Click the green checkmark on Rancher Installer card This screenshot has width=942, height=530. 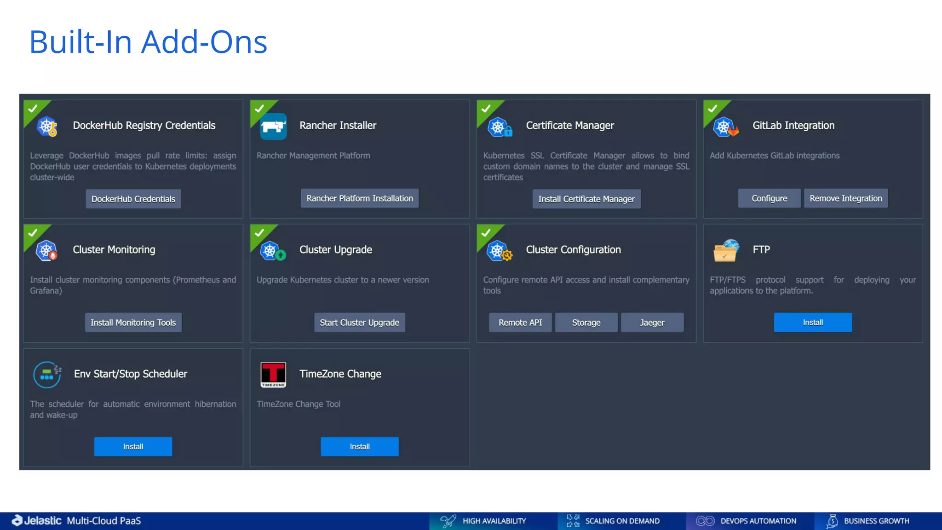[x=259, y=109]
